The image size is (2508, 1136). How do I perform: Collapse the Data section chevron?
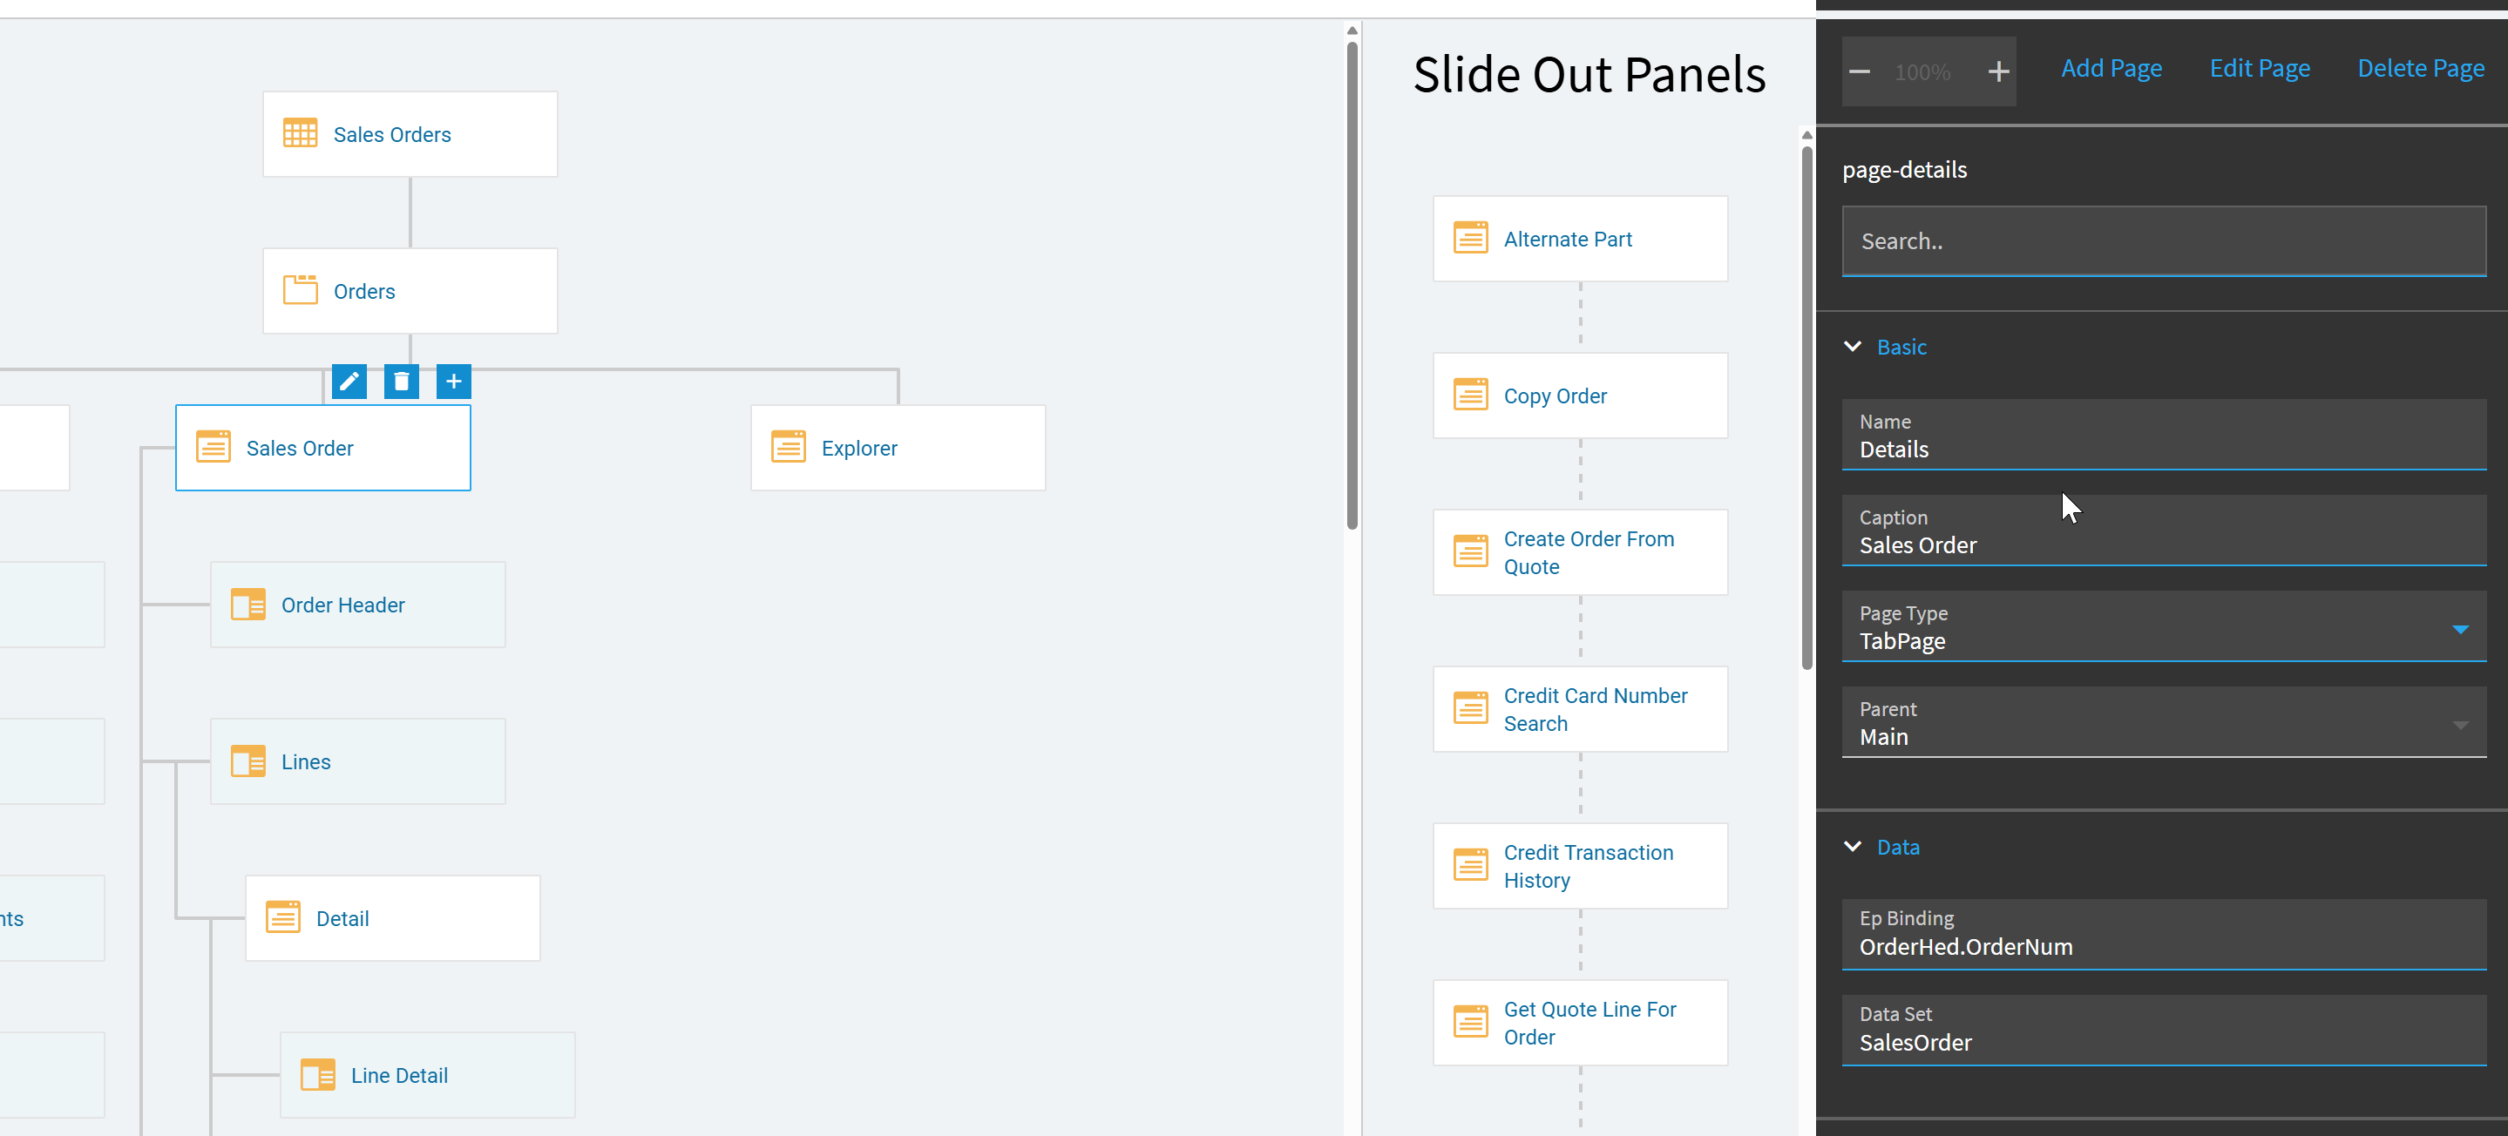1853,847
